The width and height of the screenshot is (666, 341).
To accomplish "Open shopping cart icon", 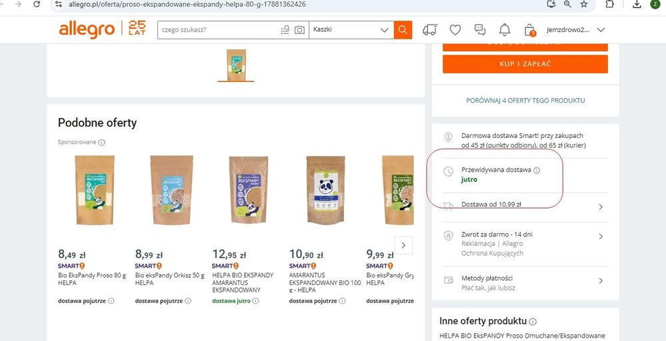I will pos(530,30).
